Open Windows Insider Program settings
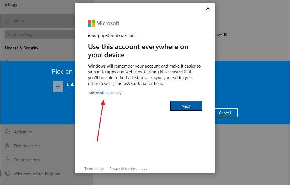The height and width of the screenshot is (185, 290). [37, 173]
